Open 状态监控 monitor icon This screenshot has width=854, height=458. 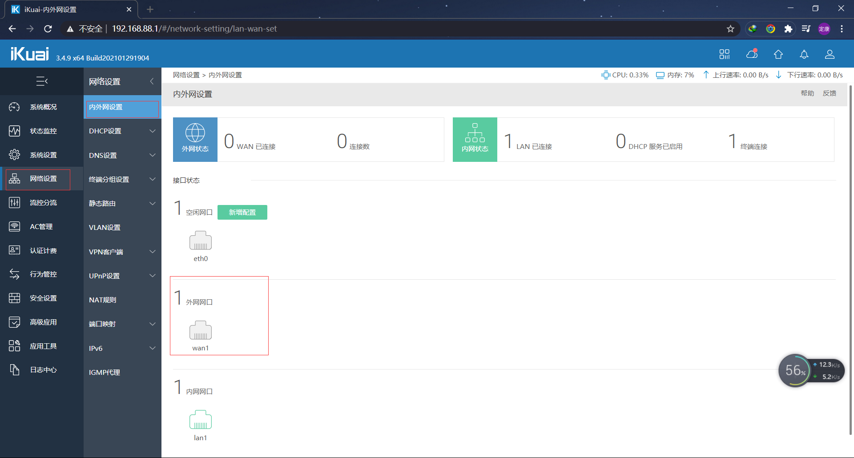(14, 131)
